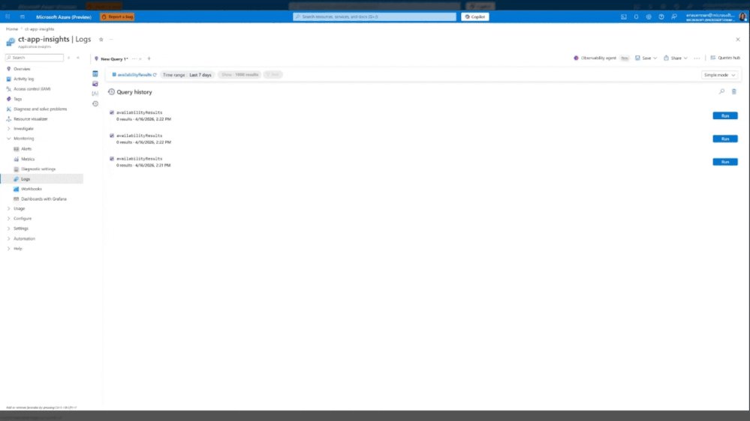
Task: Click the ct-app-insights breadcrumb
Action: (x=40, y=29)
